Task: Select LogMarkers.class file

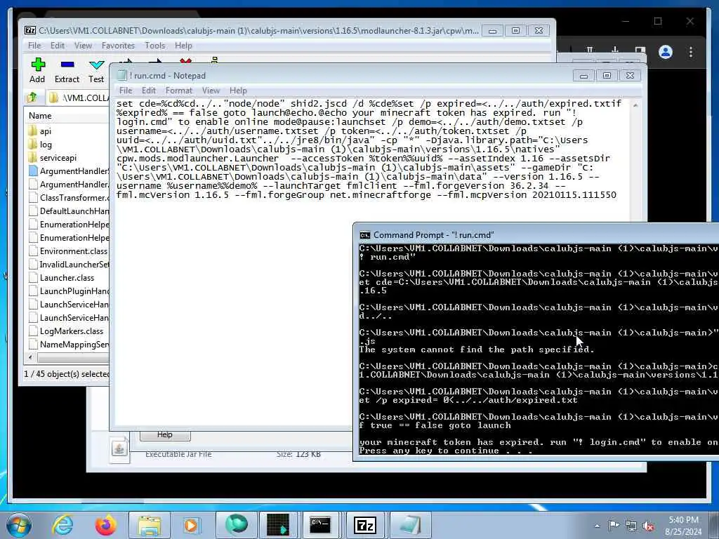Action: tap(66, 331)
